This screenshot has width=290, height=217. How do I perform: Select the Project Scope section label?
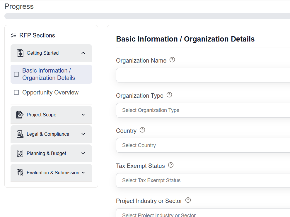point(41,115)
